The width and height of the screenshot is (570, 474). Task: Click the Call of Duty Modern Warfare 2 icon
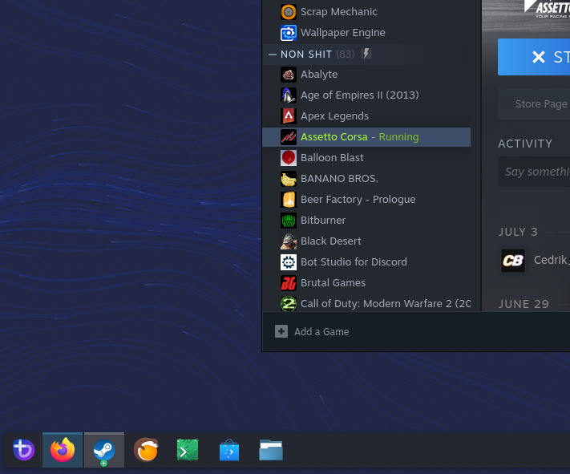(289, 304)
